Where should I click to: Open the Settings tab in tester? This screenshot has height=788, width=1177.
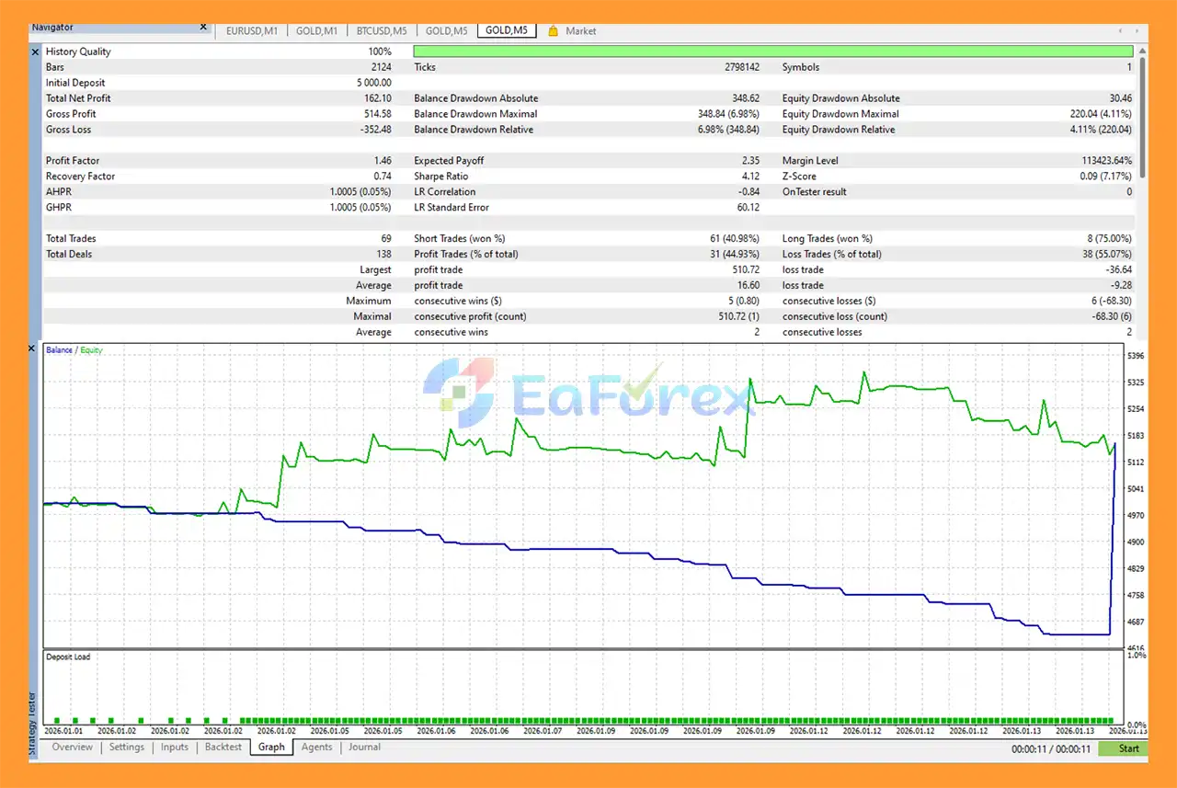127,747
